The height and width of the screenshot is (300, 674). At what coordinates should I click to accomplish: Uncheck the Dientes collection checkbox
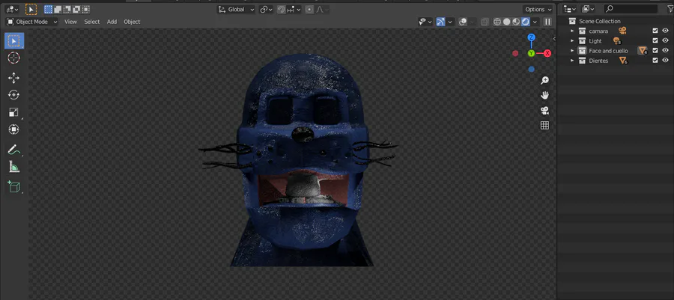point(655,61)
